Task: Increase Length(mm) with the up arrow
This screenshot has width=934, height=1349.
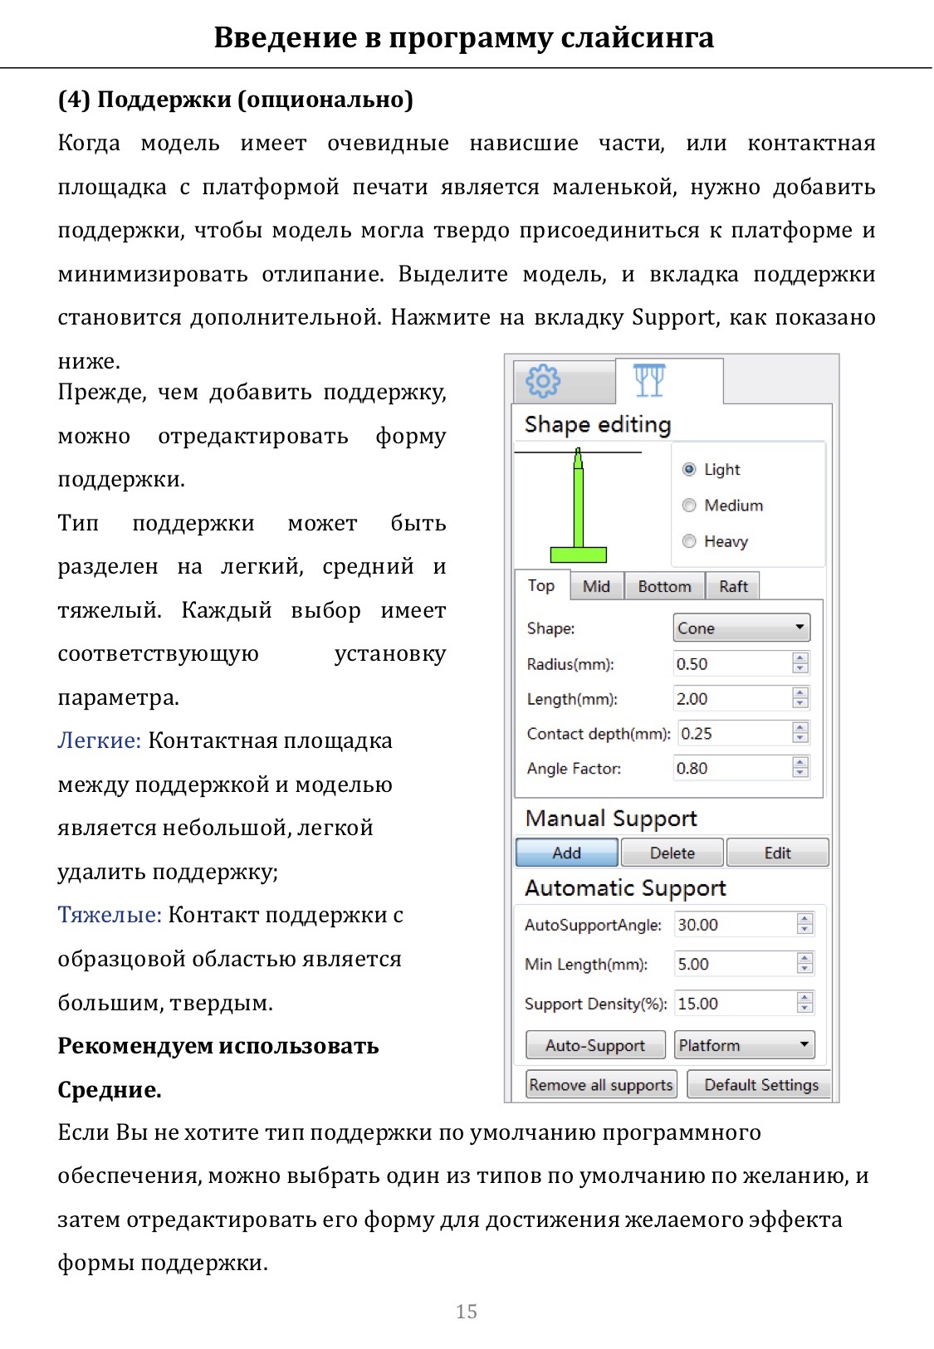Action: coord(800,692)
